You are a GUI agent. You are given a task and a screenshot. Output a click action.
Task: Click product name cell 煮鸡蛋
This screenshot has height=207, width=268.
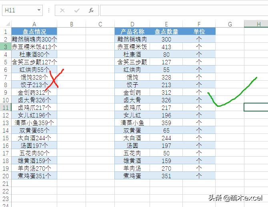132,176
